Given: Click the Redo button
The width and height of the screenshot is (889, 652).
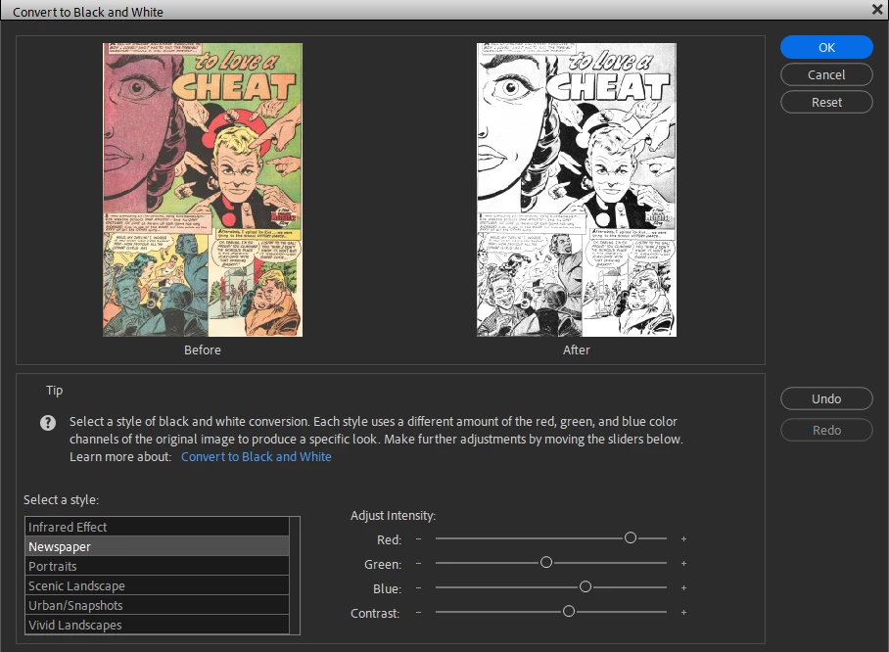Looking at the screenshot, I should tap(826, 431).
